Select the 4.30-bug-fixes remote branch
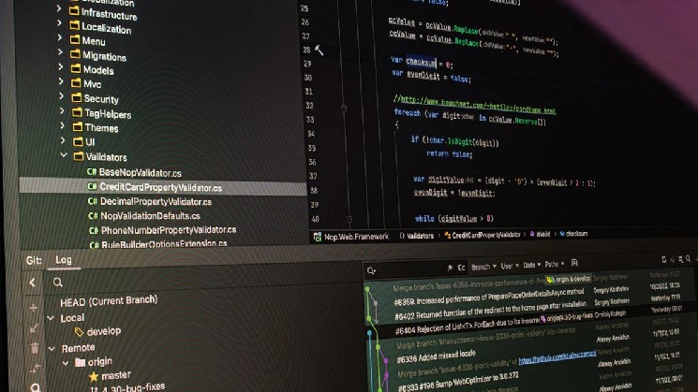698x392 pixels. pyautogui.click(x=133, y=387)
